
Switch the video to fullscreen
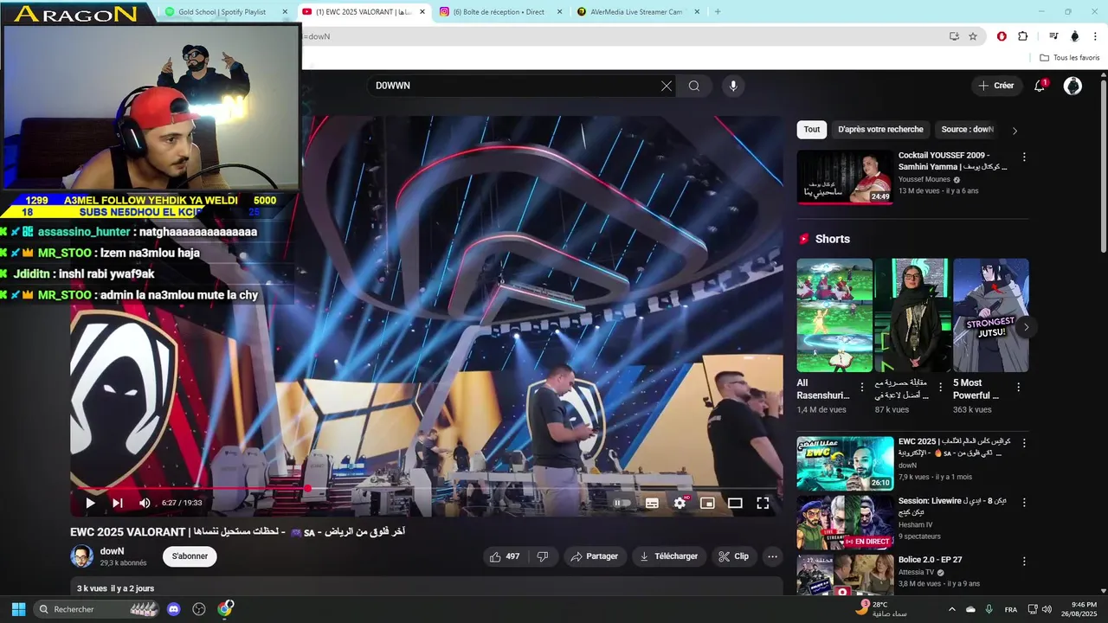pos(763,503)
